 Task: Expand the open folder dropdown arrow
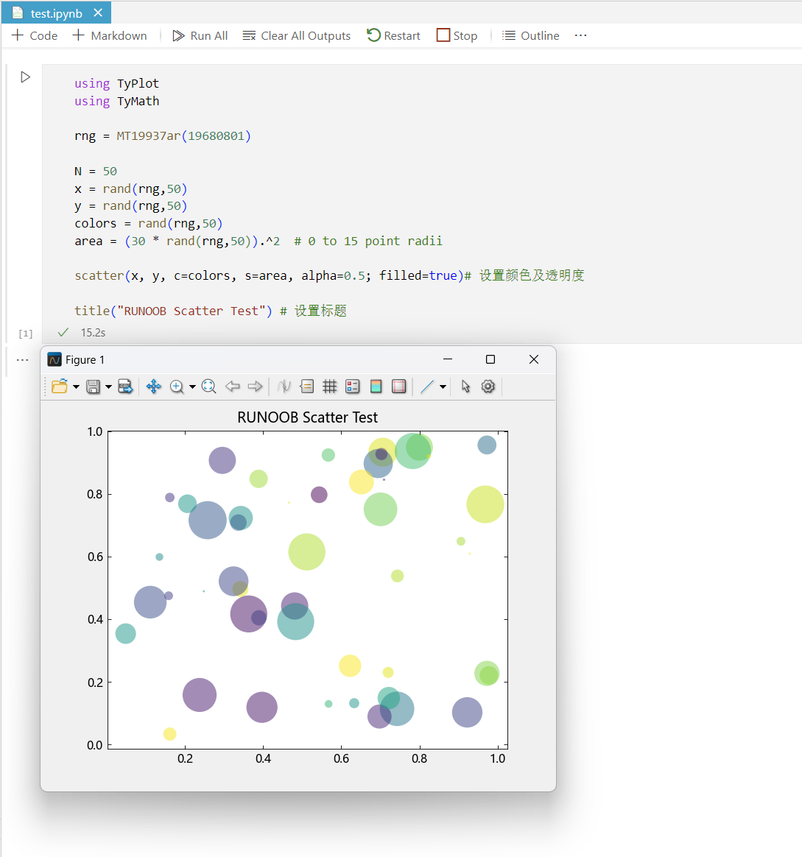click(x=76, y=387)
